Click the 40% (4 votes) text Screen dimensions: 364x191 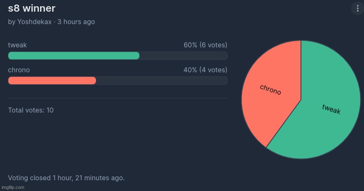click(x=205, y=70)
